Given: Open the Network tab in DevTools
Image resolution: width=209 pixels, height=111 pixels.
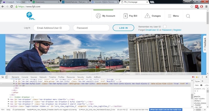Looking at the screenshot, I should 43,77.
